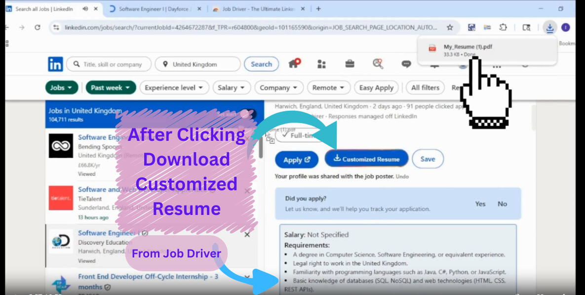Click the Customized Resume download button
Image resolution: width=585 pixels, height=295 pixels.
point(366,159)
